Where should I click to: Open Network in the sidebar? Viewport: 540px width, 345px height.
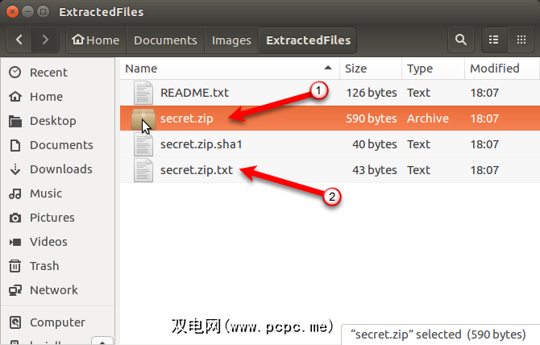tap(54, 290)
